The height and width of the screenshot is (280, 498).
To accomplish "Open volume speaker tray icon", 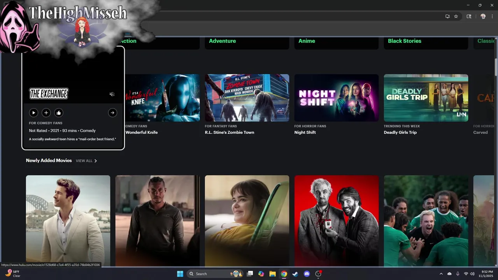I will [472, 274].
